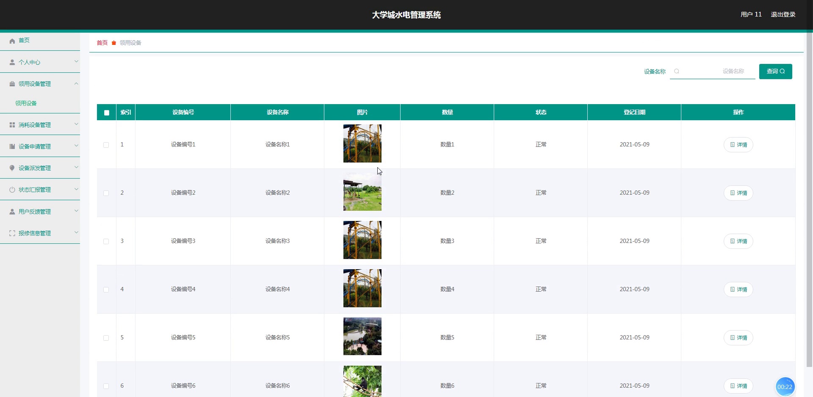The image size is (813, 397).
Task: Click the power icon beside 状态汇报管理
Action: click(x=12, y=190)
